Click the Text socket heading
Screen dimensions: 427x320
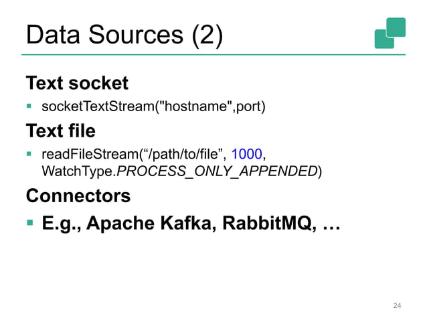pyautogui.click(x=76, y=84)
